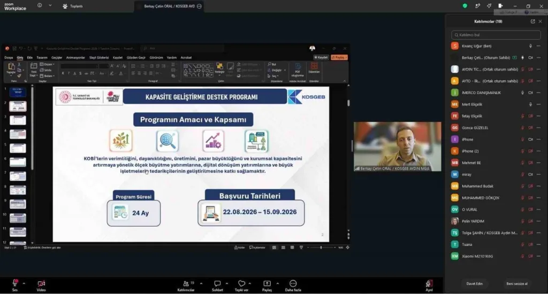Switch to normal view icon in status bar
Screen dimensions: 548x294
click(275, 247)
